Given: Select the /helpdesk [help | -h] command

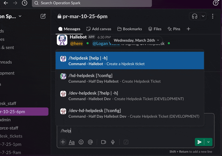Looking at the screenshot, I should pyautogui.click(x=130, y=60).
